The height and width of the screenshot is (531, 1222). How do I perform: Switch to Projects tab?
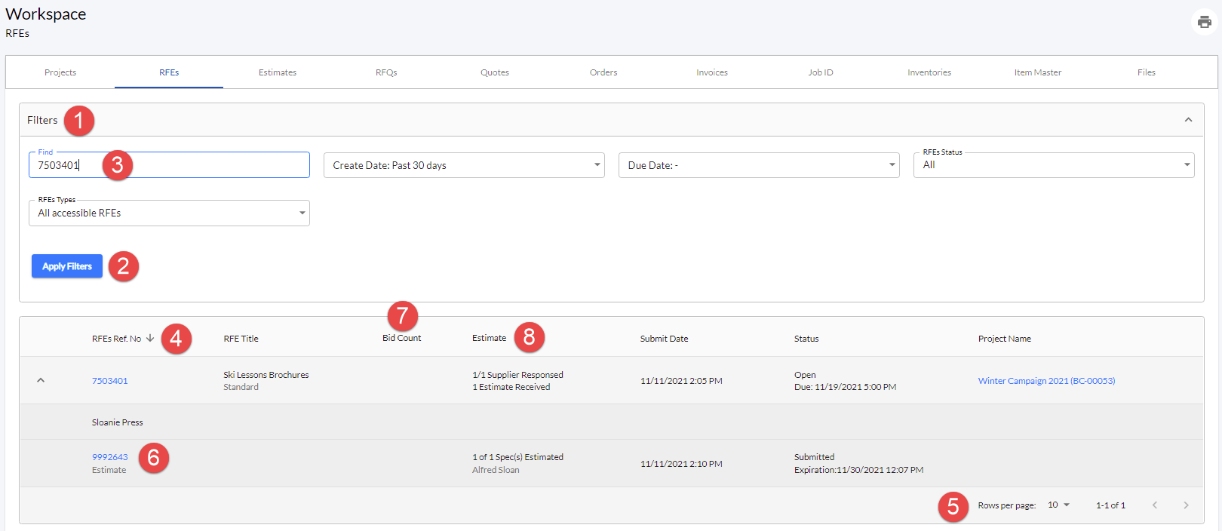[60, 72]
